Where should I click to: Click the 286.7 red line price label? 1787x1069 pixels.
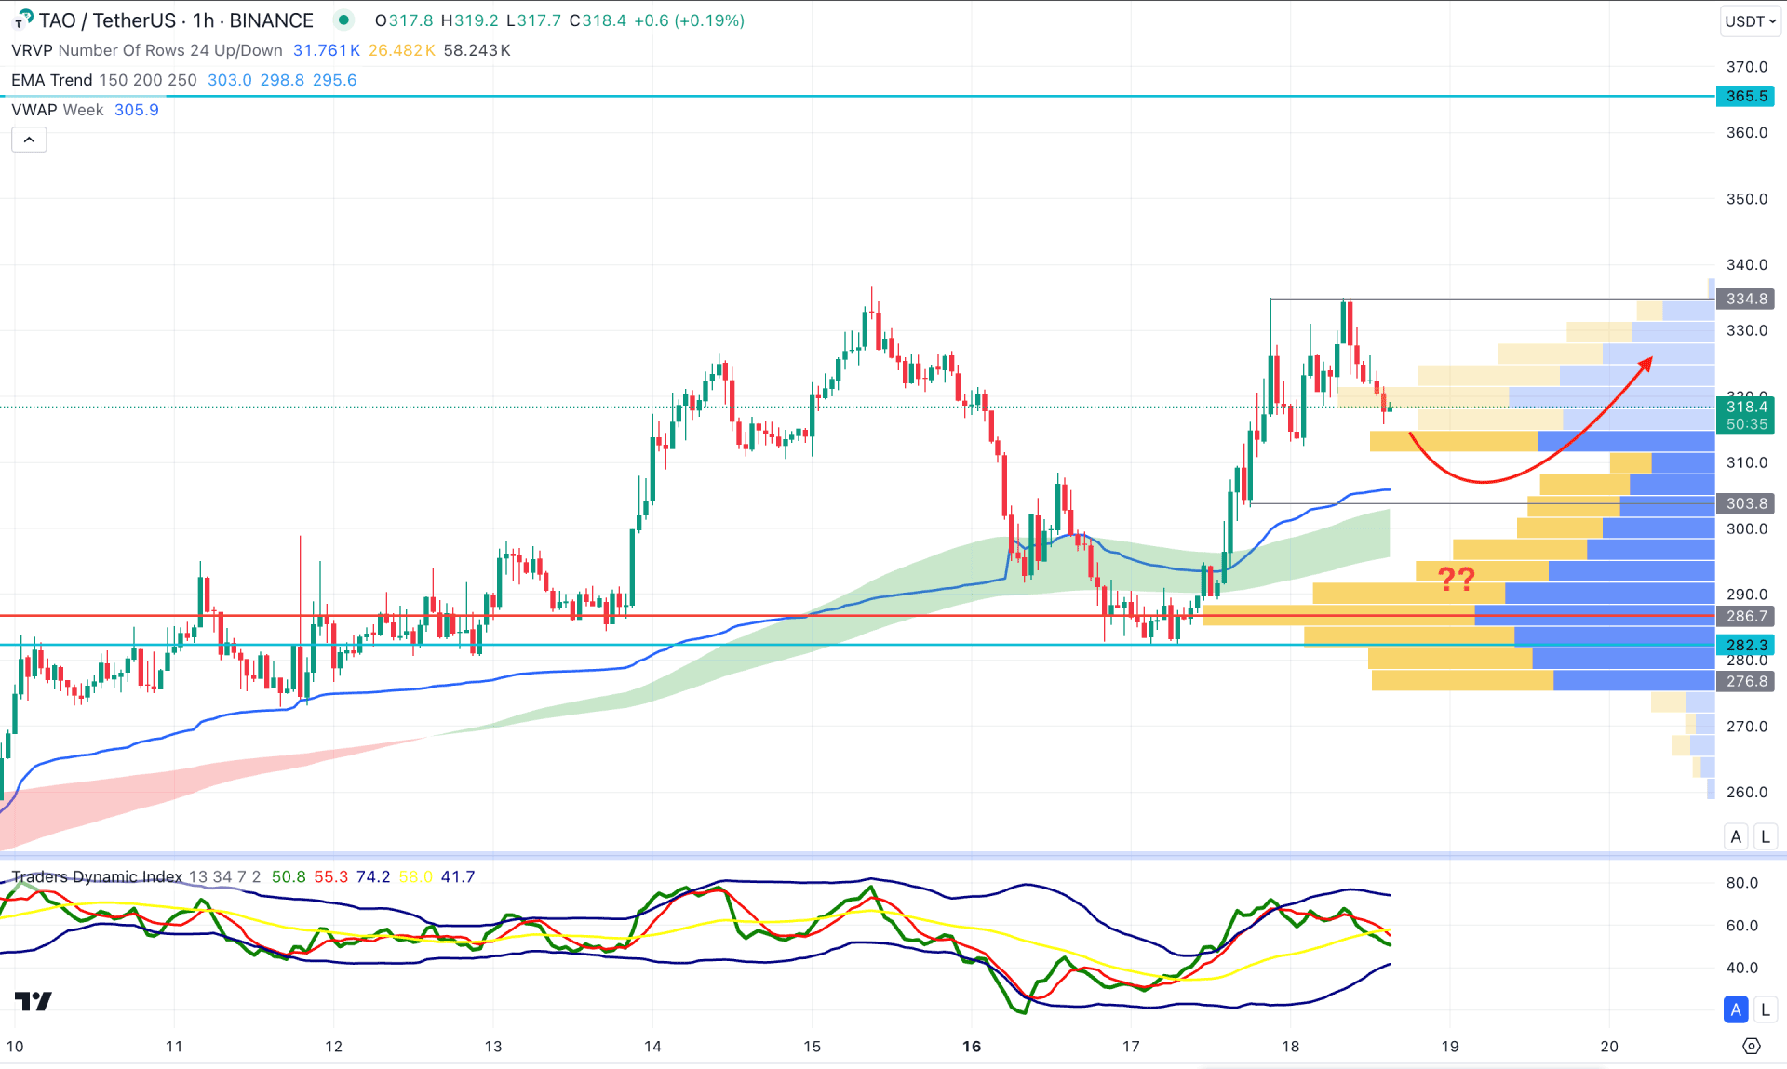click(x=1746, y=616)
